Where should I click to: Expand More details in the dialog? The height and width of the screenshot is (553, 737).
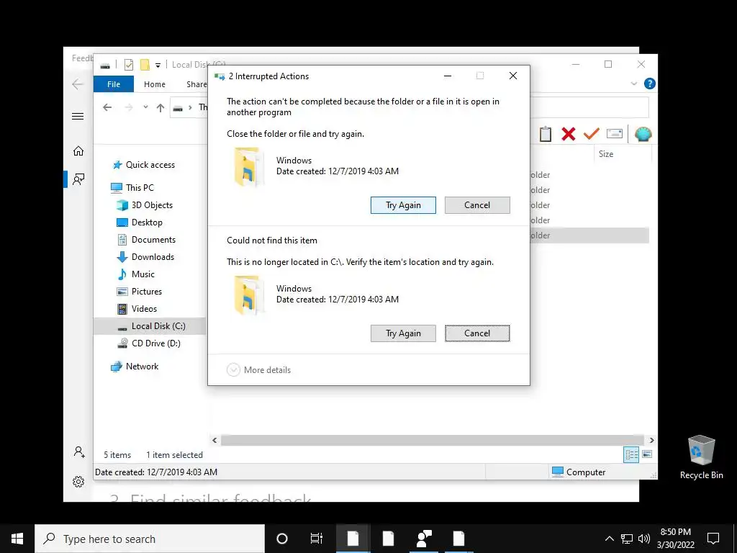click(x=258, y=370)
